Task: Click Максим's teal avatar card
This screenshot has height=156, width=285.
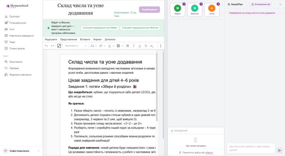Action: [x=195, y=10]
